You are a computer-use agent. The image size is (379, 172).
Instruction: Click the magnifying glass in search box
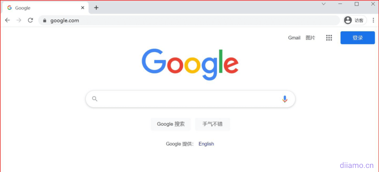(95, 99)
